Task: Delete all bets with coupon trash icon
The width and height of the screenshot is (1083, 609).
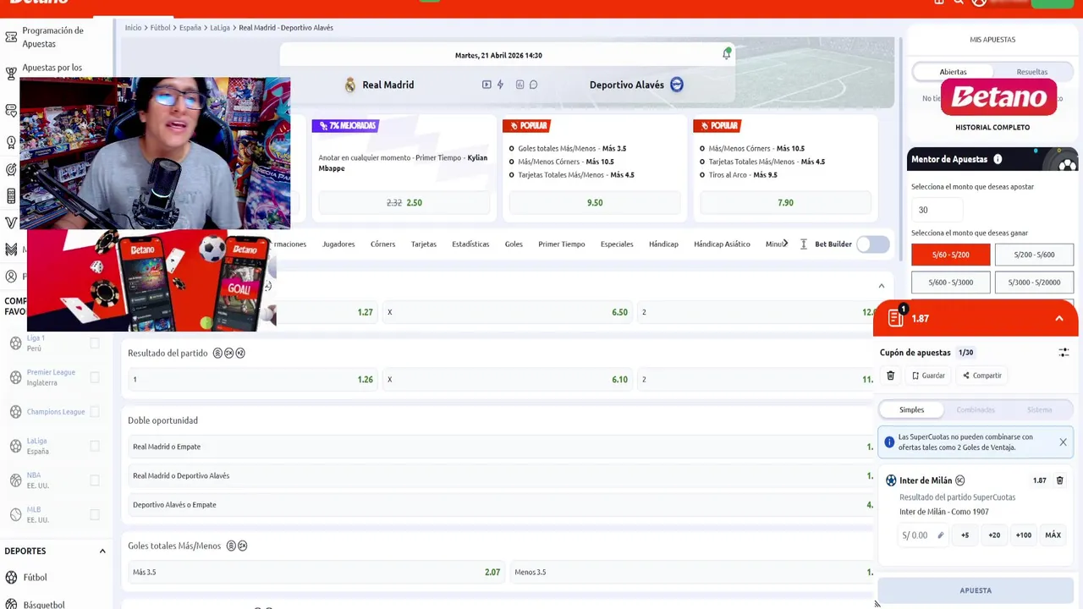Action: click(x=890, y=376)
